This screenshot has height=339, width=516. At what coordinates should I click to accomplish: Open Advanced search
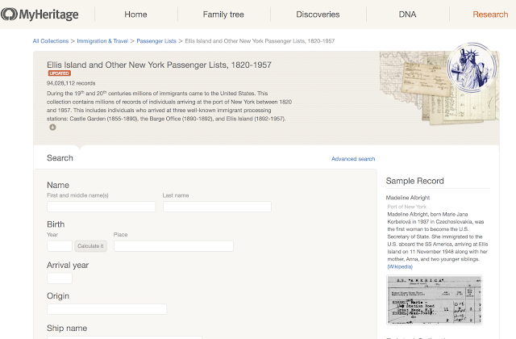(353, 159)
